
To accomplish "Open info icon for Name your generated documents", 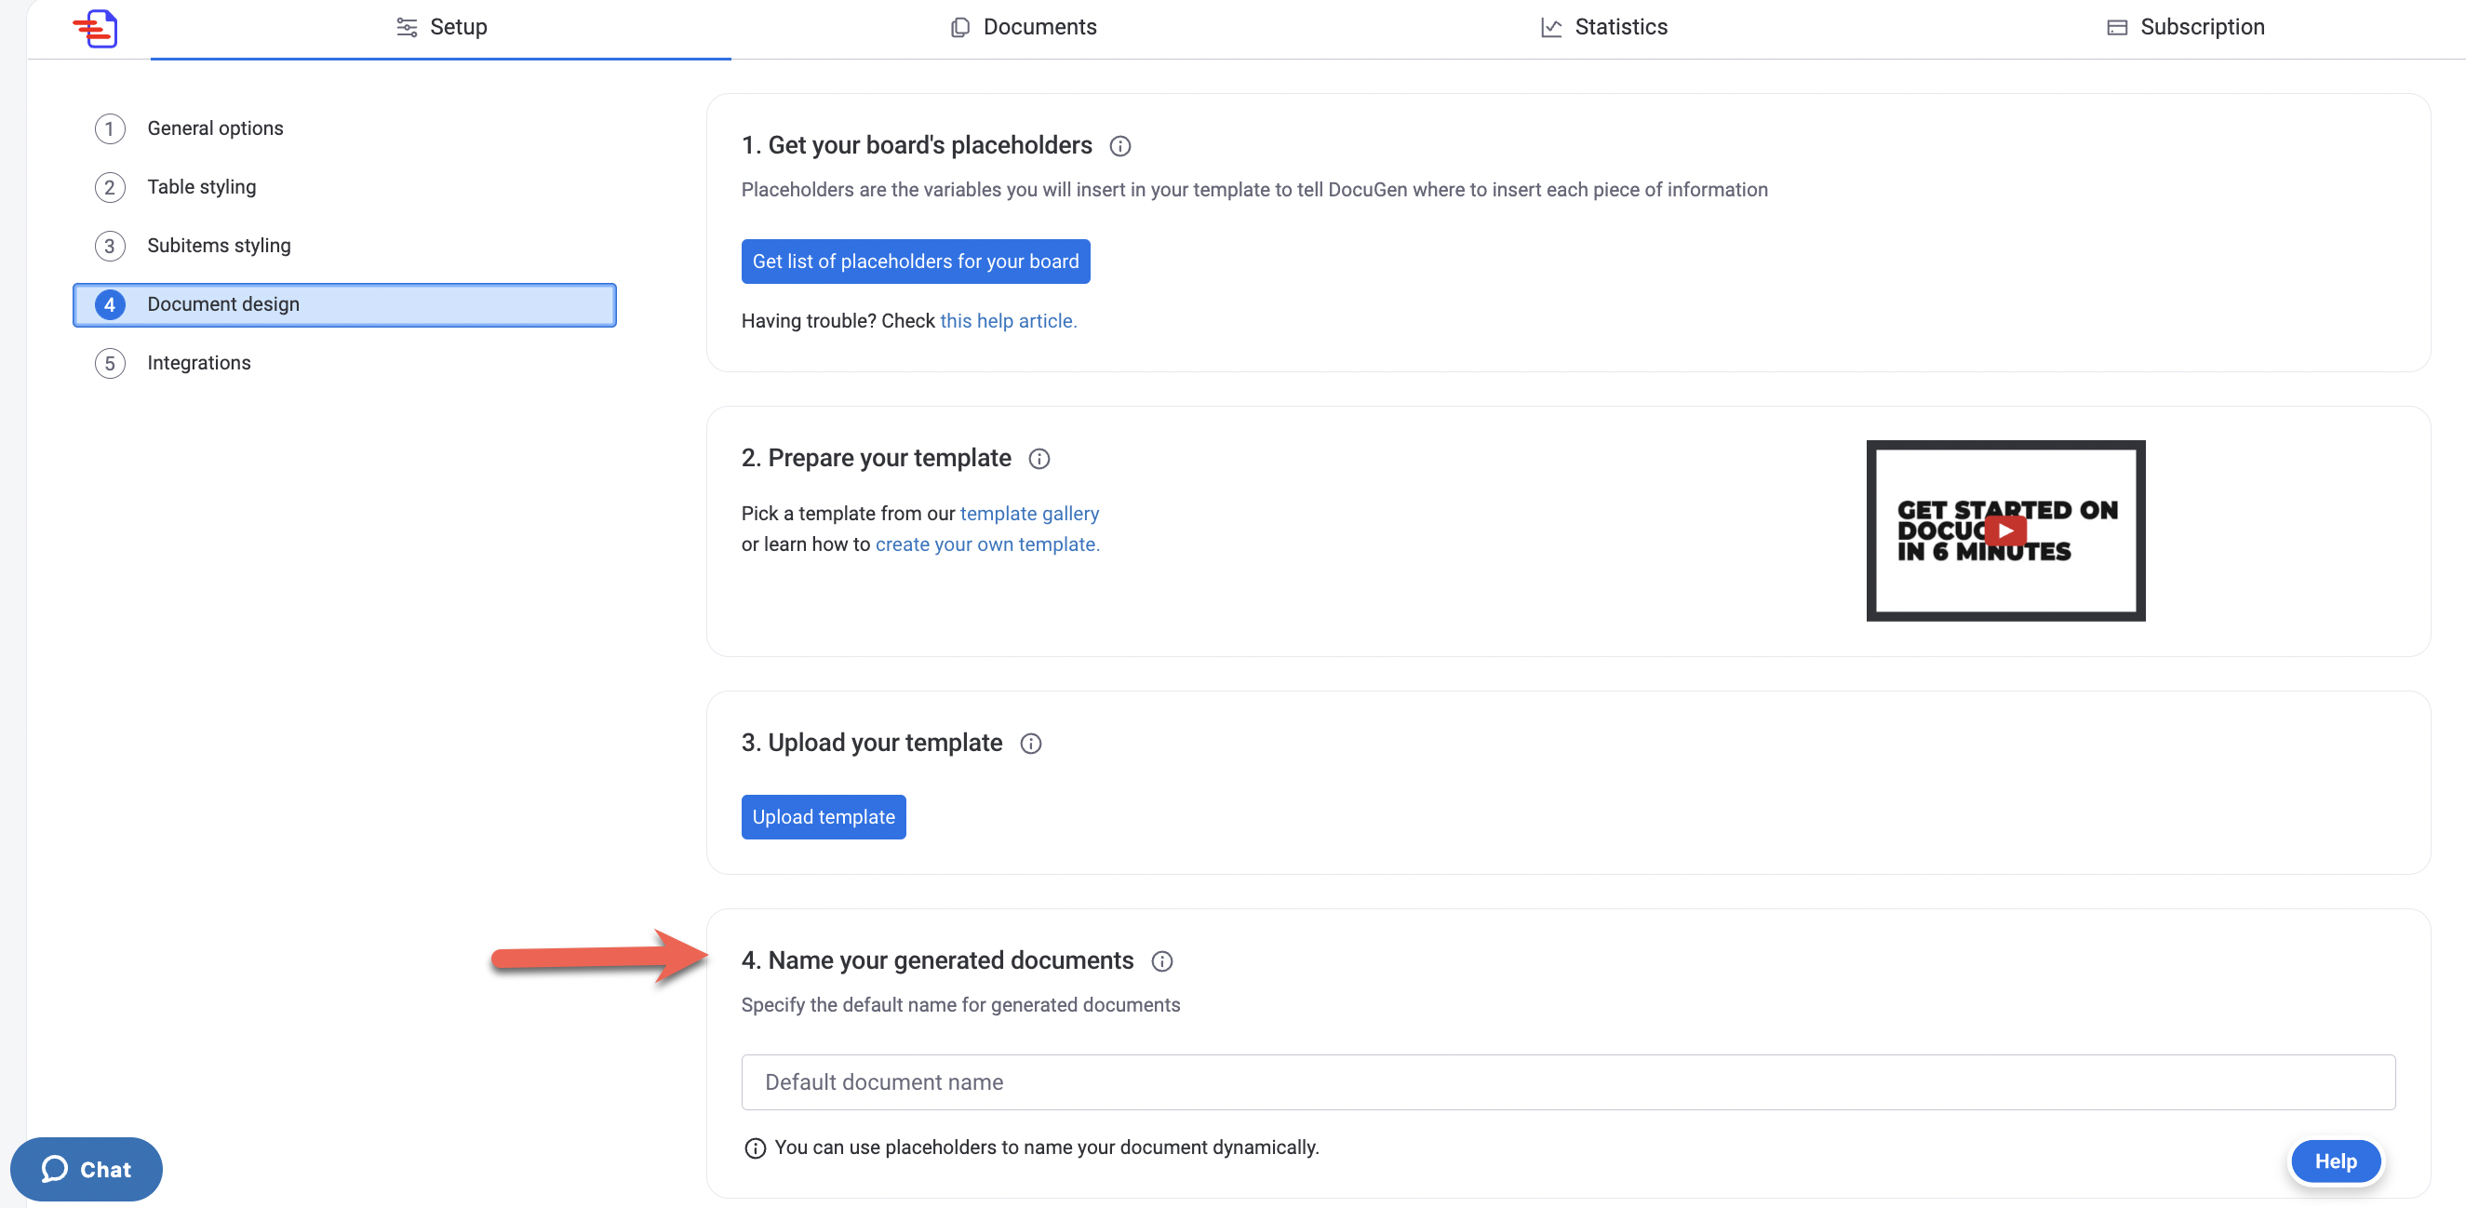I will click(x=1161, y=961).
